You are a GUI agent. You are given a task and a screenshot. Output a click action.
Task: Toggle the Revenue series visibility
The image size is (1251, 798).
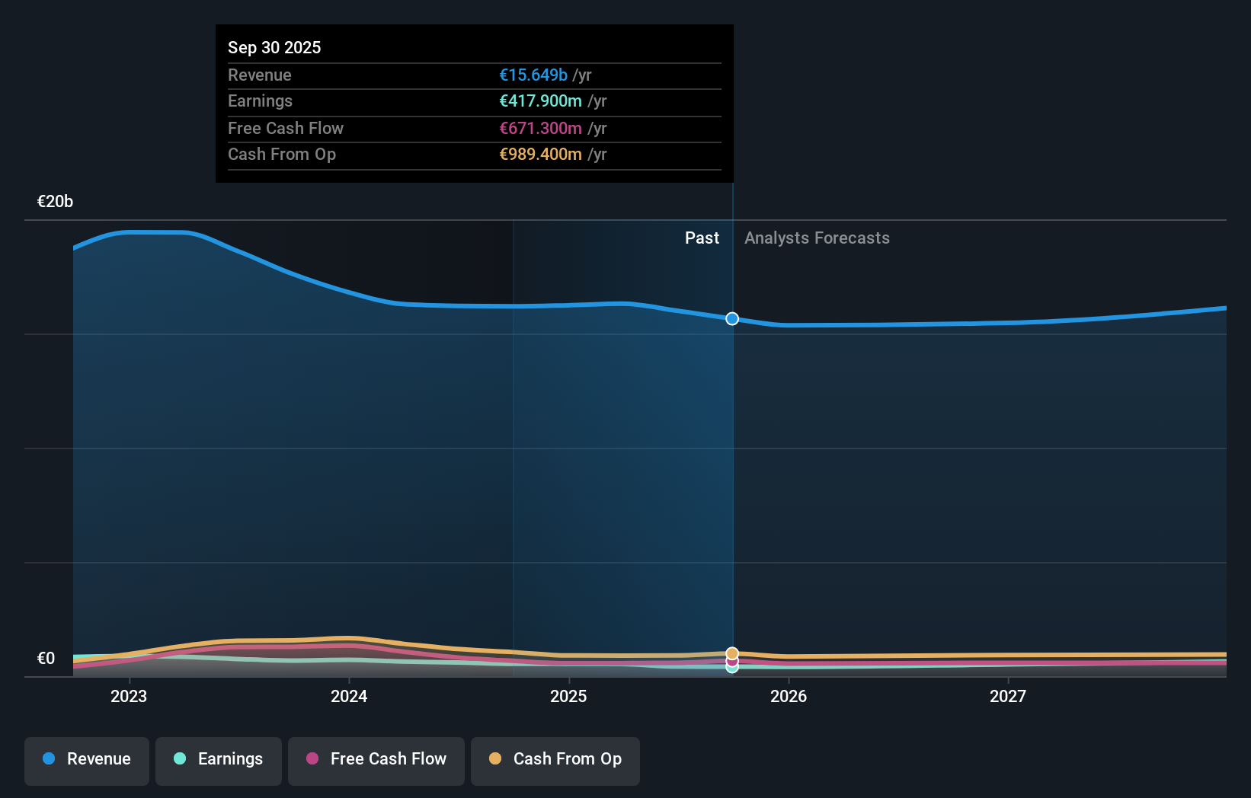pos(86,759)
